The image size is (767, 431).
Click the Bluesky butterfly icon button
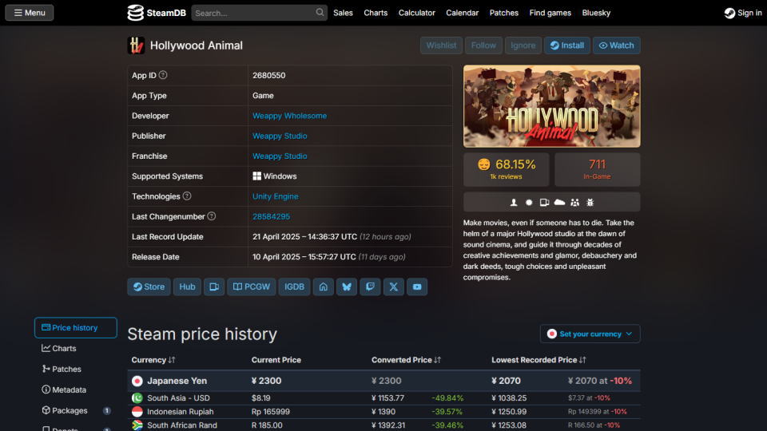(347, 287)
